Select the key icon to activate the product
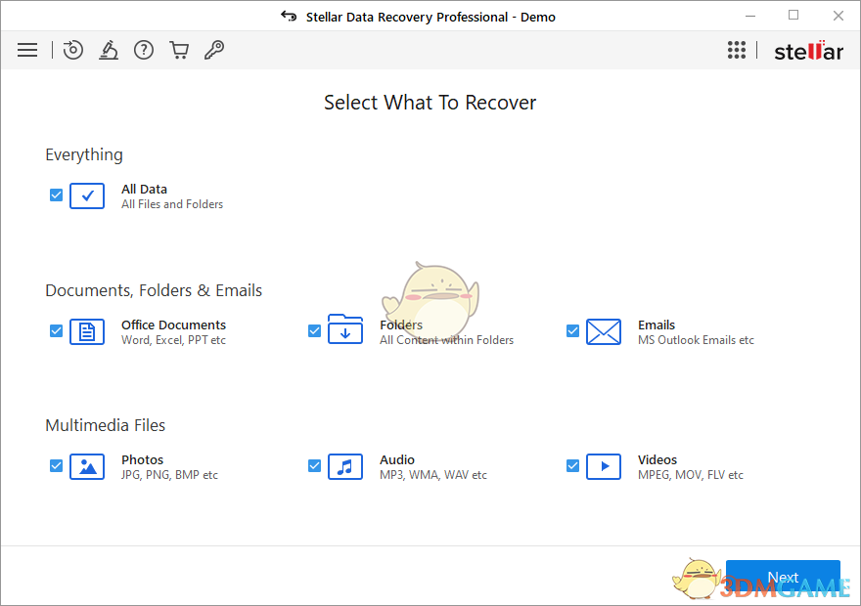Screen dimensions: 861x606 214,50
